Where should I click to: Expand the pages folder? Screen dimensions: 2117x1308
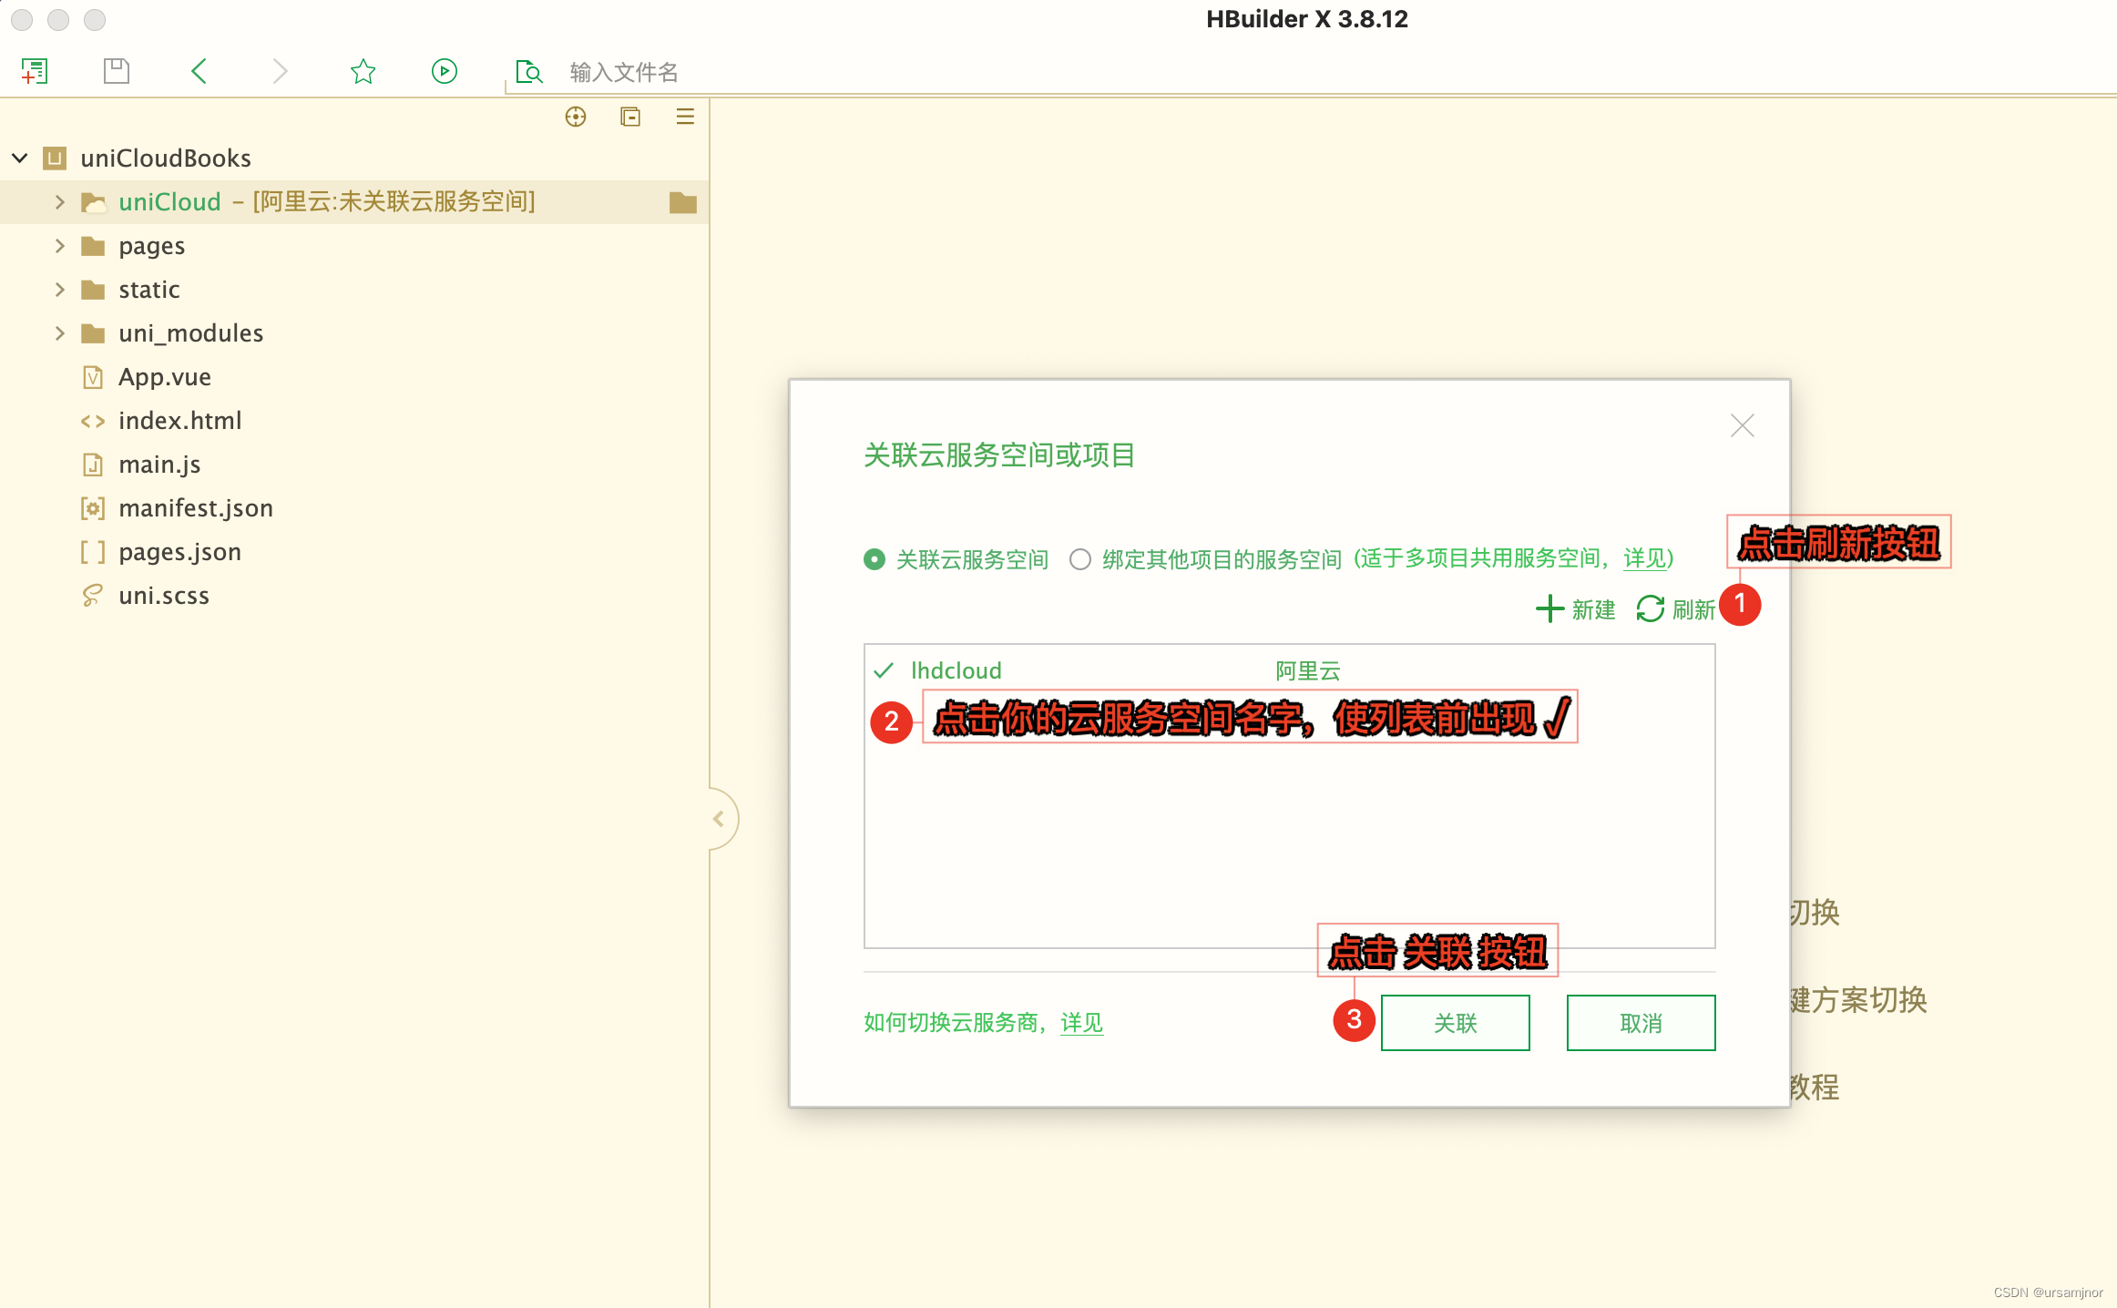tap(59, 246)
